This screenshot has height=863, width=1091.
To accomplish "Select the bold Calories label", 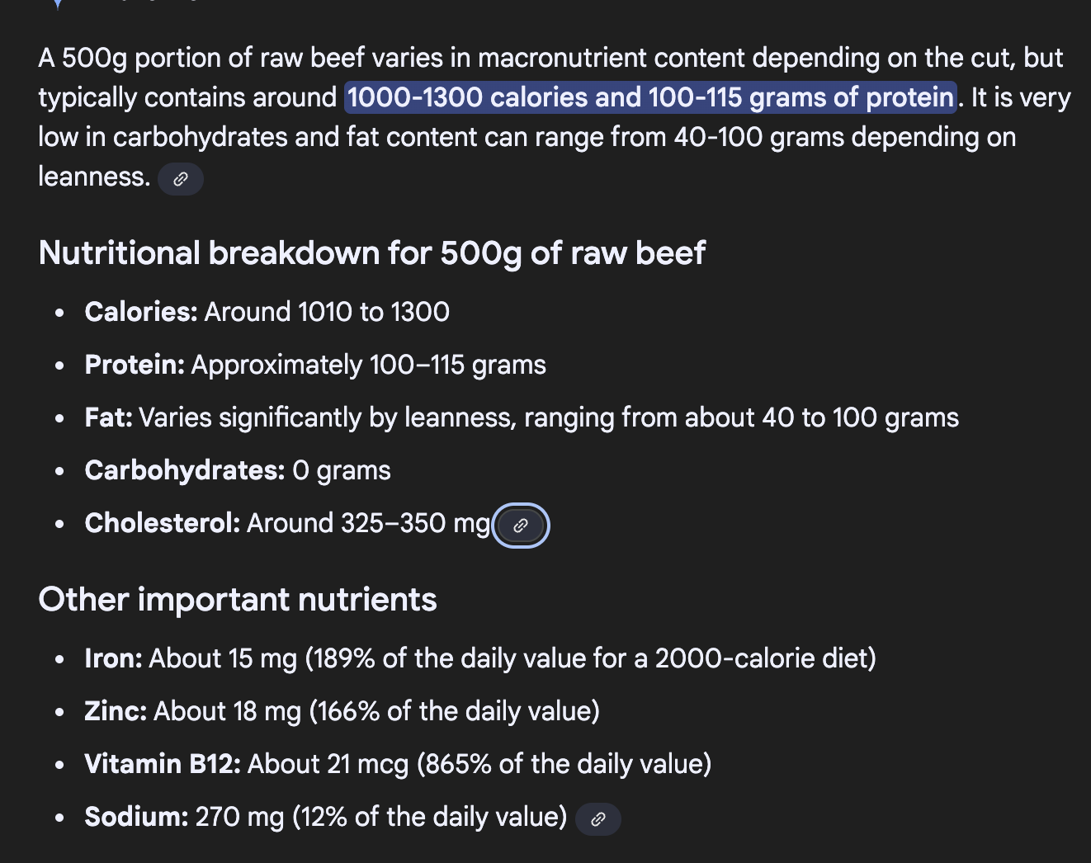I will (141, 312).
